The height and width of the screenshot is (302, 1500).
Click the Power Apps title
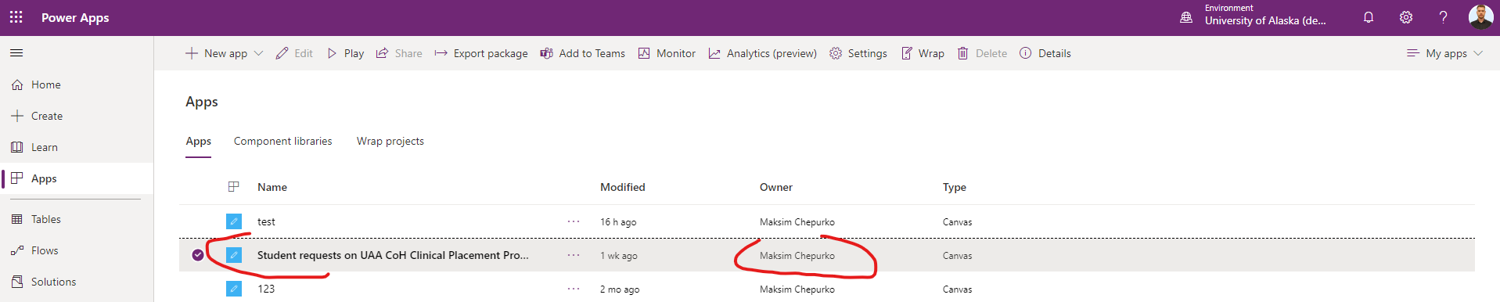(75, 17)
